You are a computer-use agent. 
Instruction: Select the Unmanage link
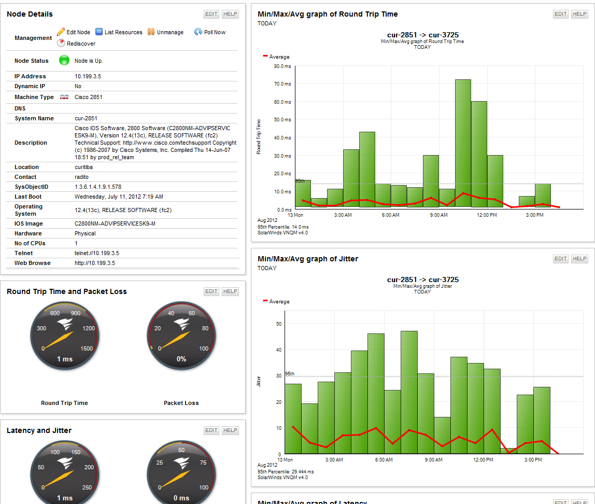[170, 32]
